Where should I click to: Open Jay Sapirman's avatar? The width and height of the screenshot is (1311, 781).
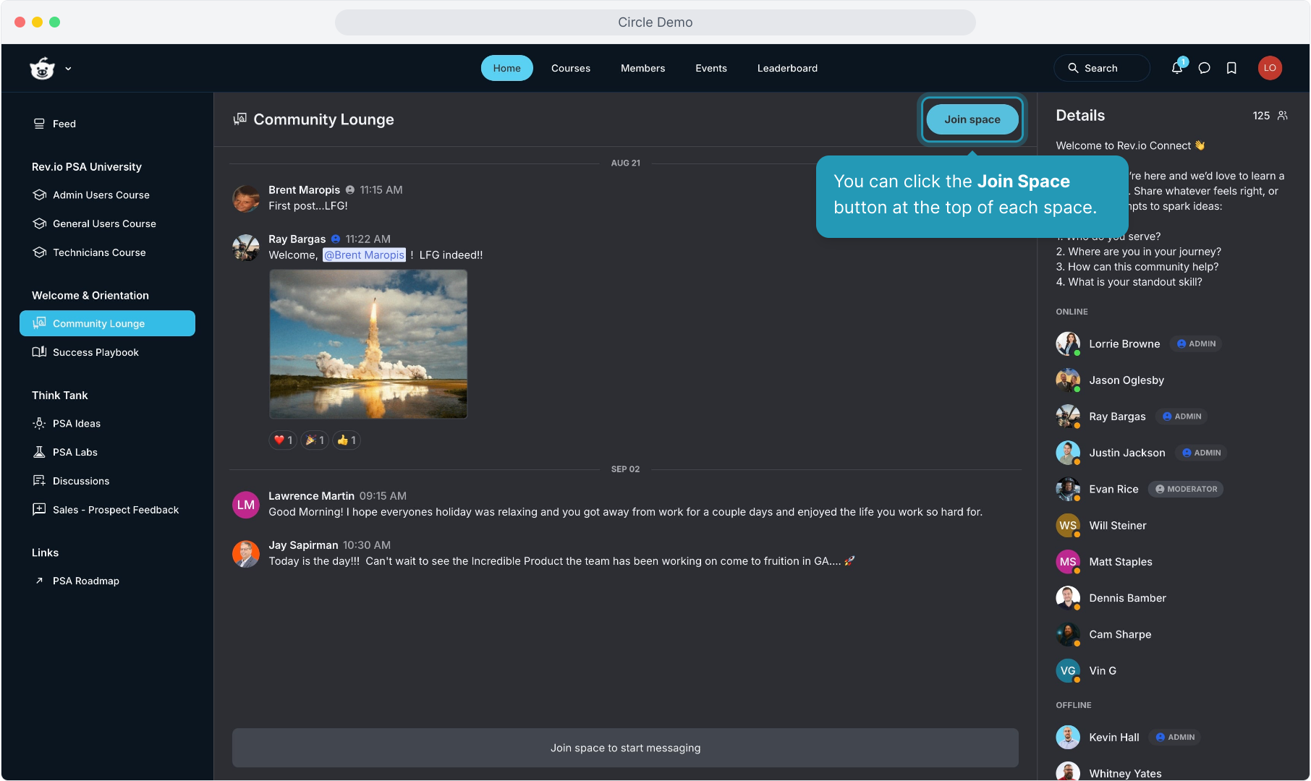(x=246, y=554)
